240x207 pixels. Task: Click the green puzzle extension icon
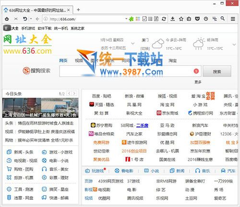coord(131,19)
